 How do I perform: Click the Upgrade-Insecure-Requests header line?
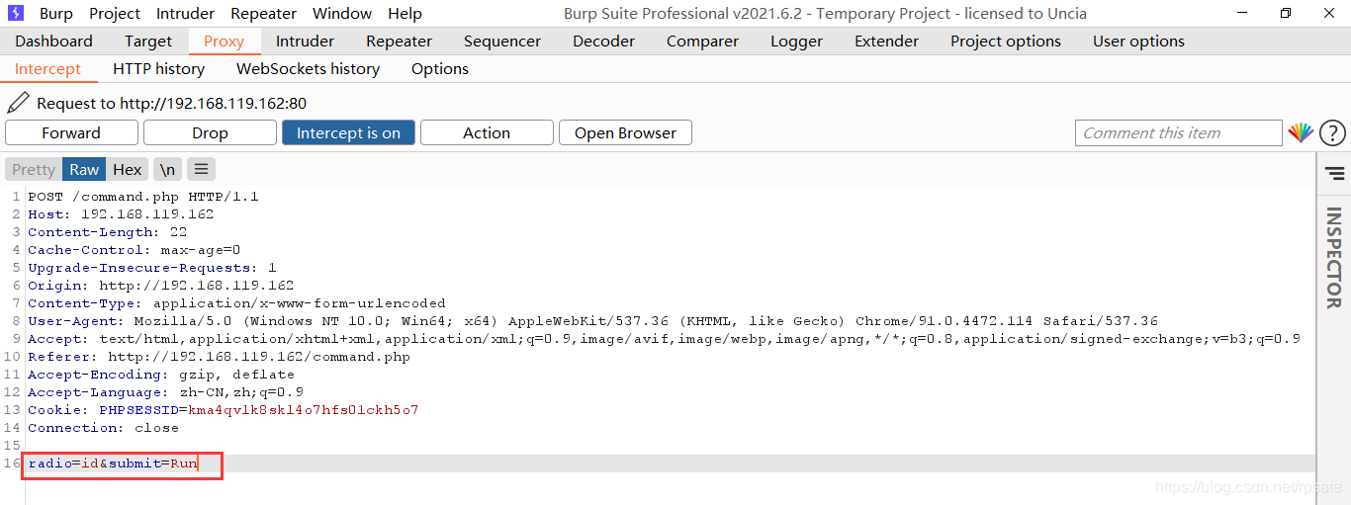tap(152, 268)
